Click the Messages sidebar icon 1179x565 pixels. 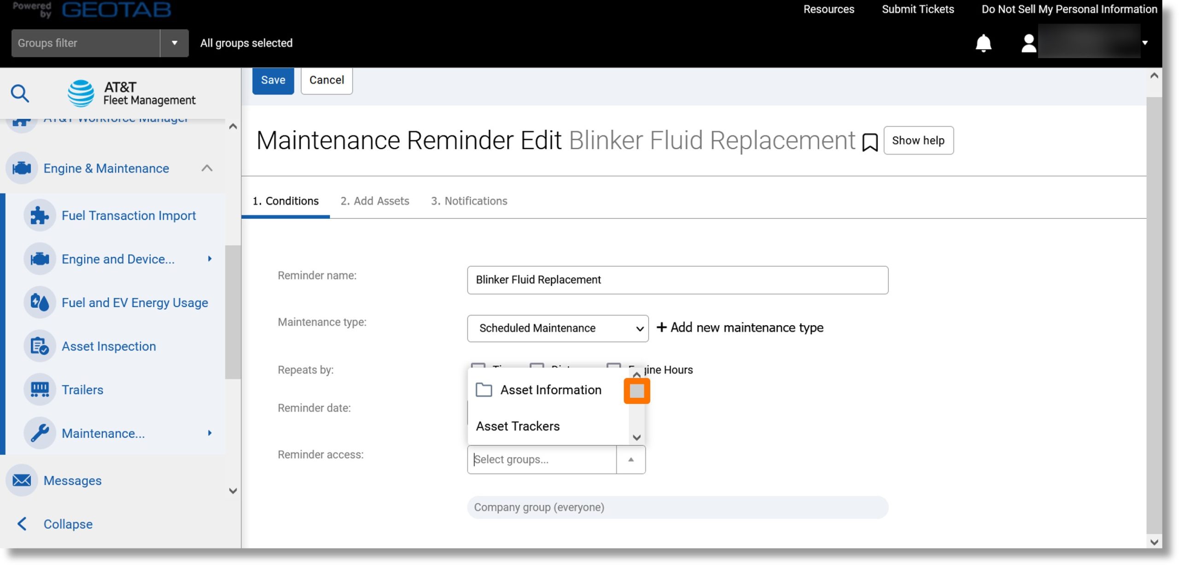point(21,480)
